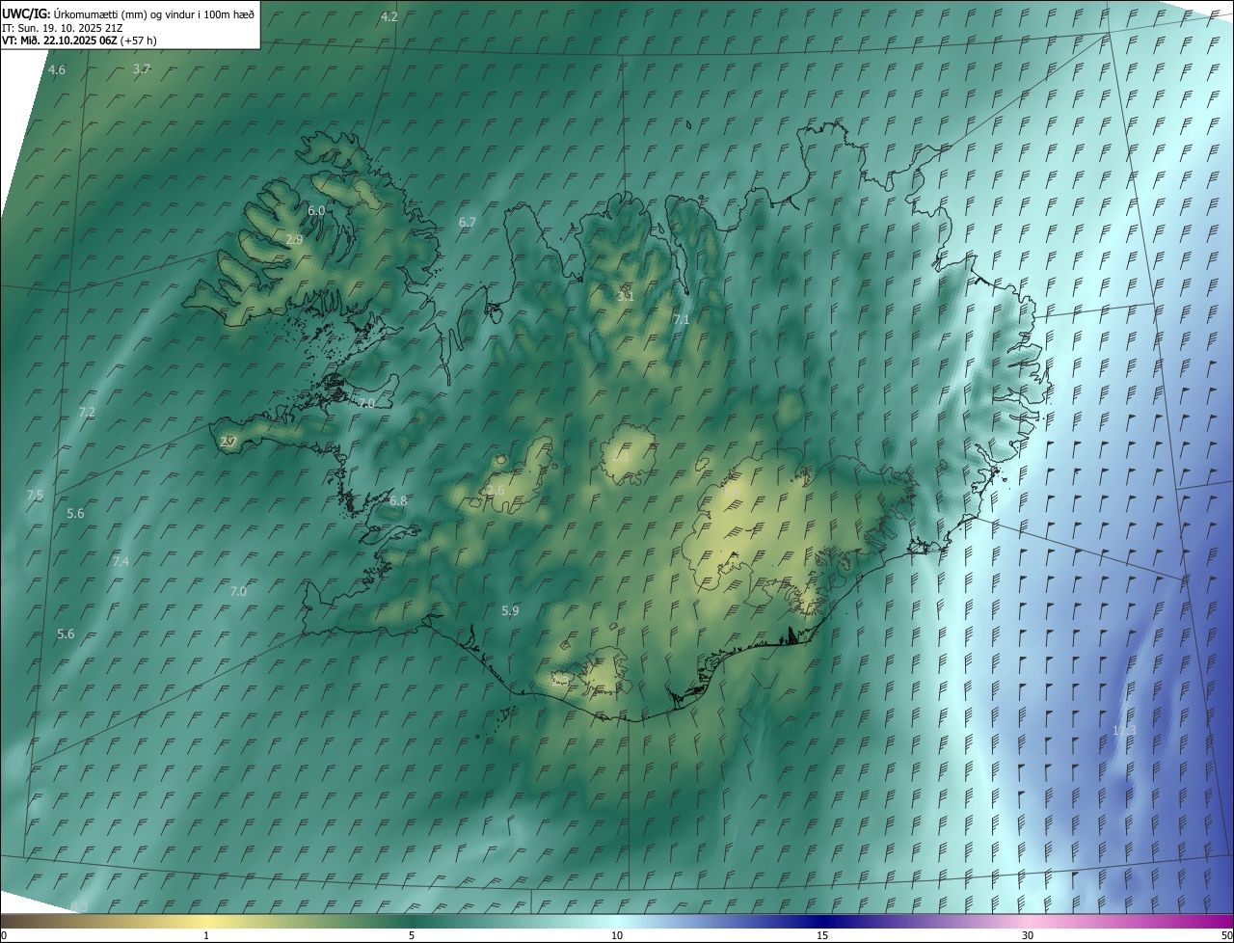This screenshot has width=1234, height=943.
Task: Click the 5 tick on the colour scale
Action: click(412, 936)
